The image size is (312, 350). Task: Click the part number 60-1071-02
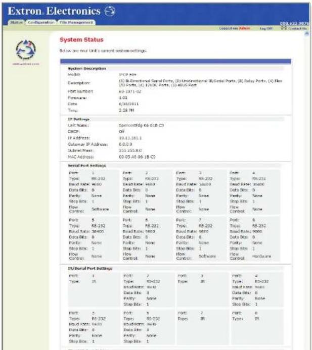coord(130,91)
